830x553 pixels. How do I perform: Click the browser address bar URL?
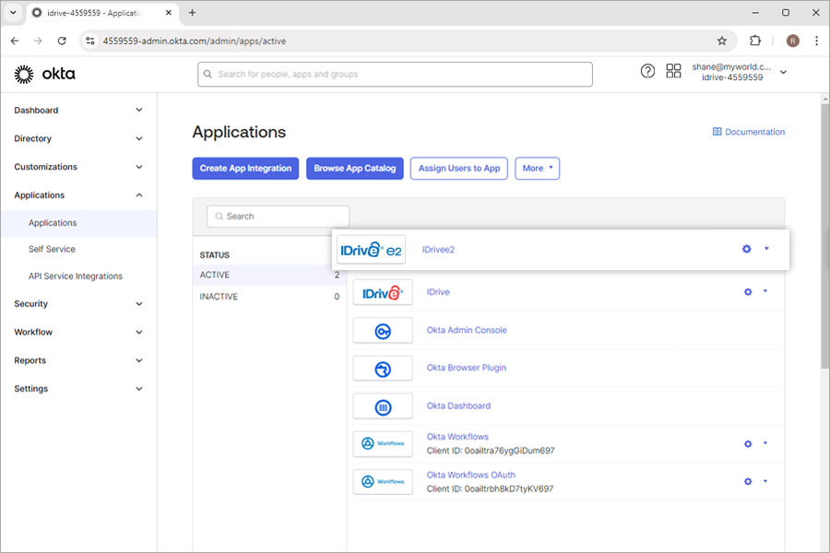click(x=195, y=41)
